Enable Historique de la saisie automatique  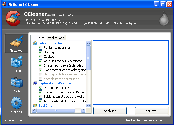[x=40, y=74]
